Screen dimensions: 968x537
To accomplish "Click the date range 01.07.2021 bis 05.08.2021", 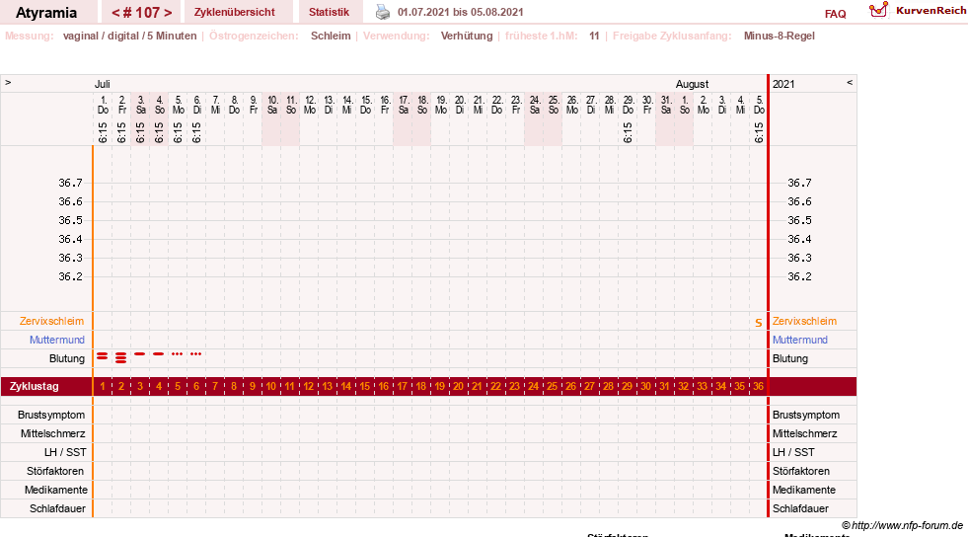I will (x=461, y=12).
